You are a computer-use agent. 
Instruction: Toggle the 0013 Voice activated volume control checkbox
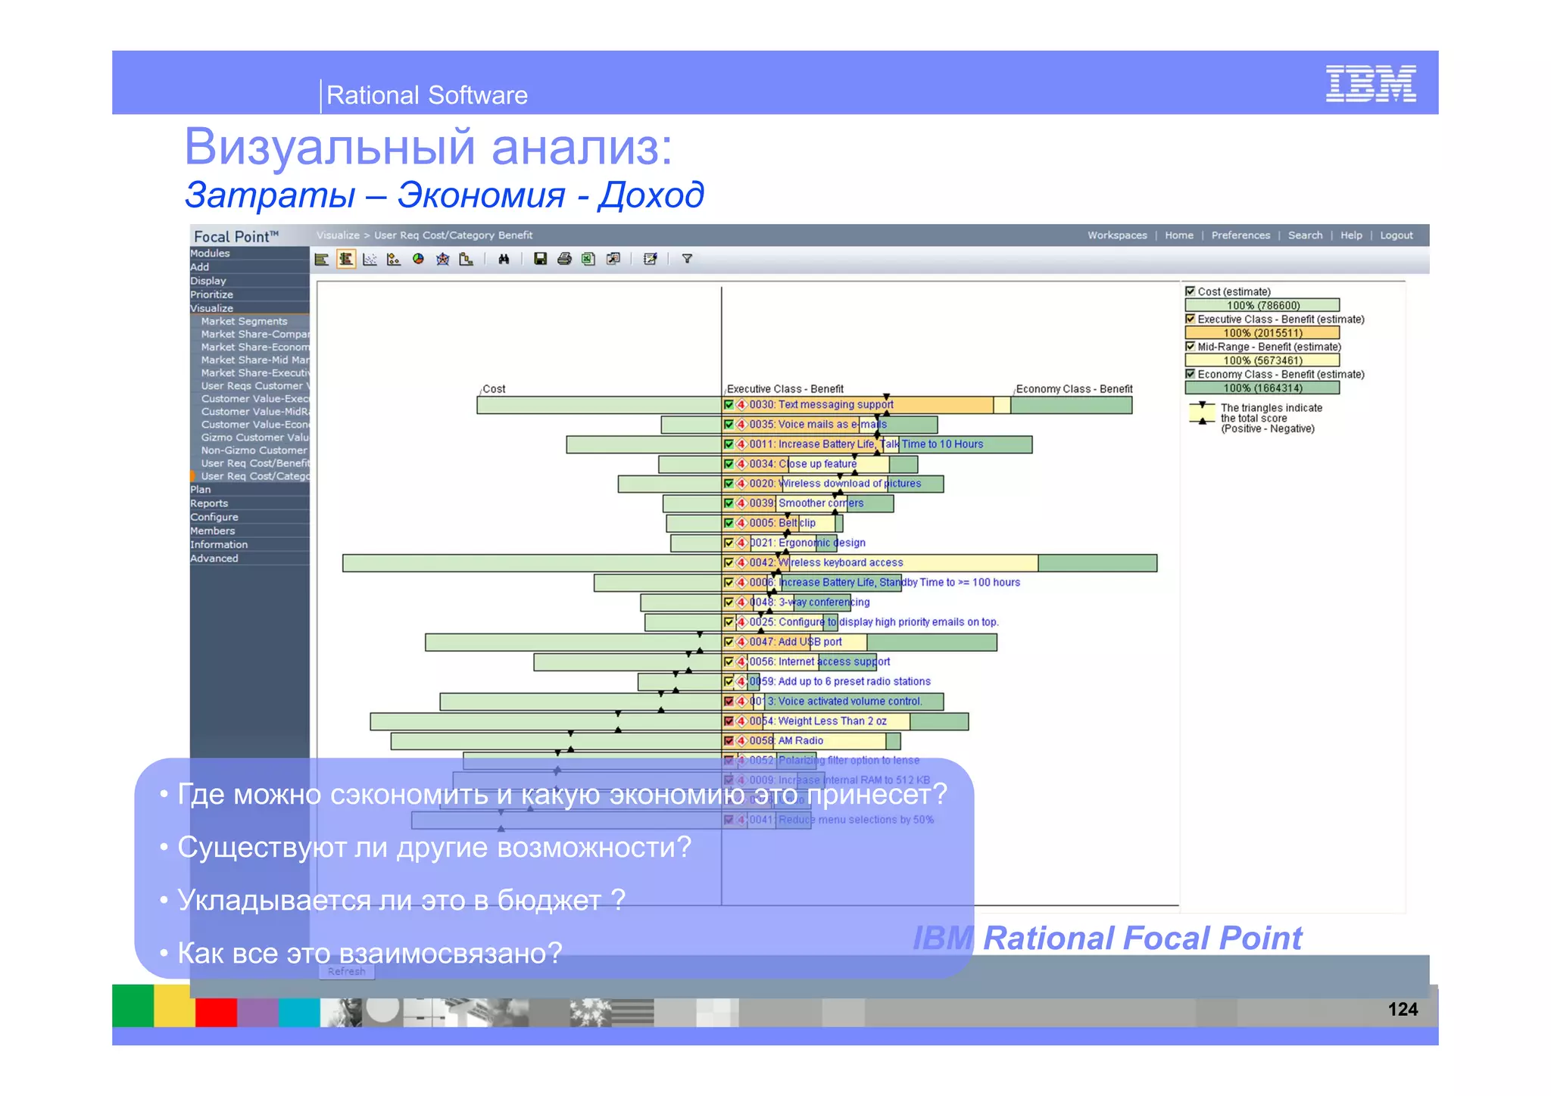pyautogui.click(x=729, y=702)
